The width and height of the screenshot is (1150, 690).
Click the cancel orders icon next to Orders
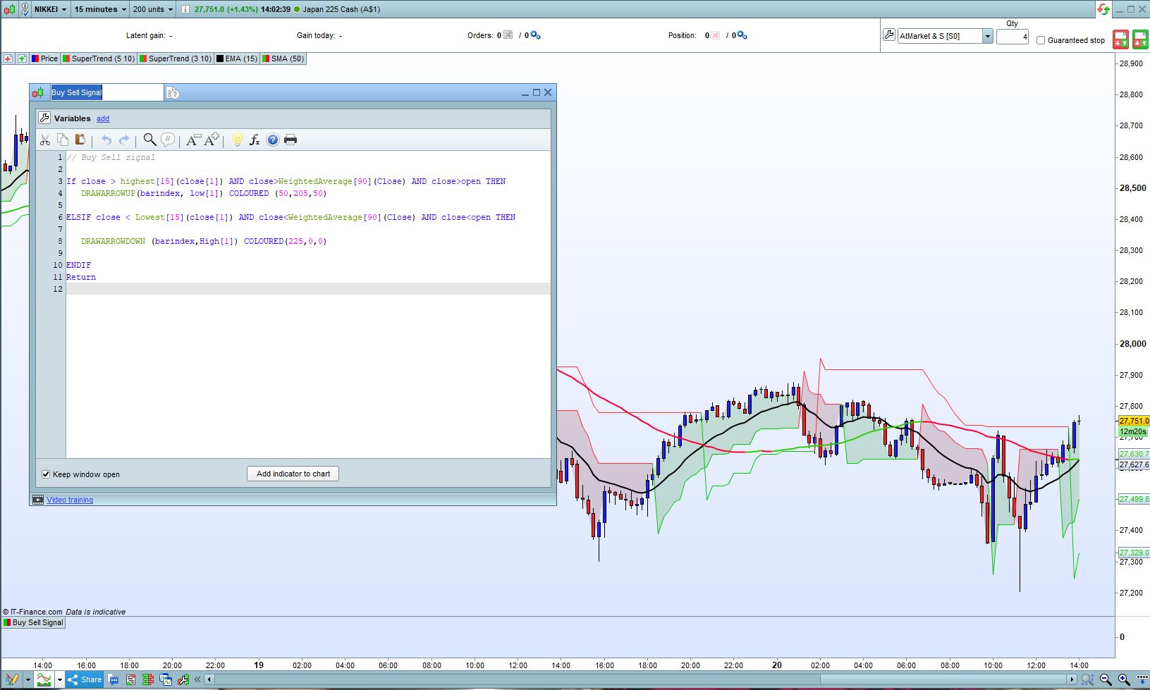[508, 35]
